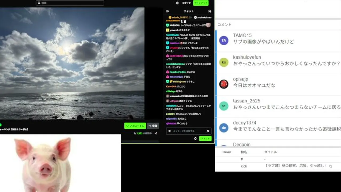The width and height of the screenshot is (341, 192).
Task: Click the magnifier icon in search box
Action: (x=39, y=3)
